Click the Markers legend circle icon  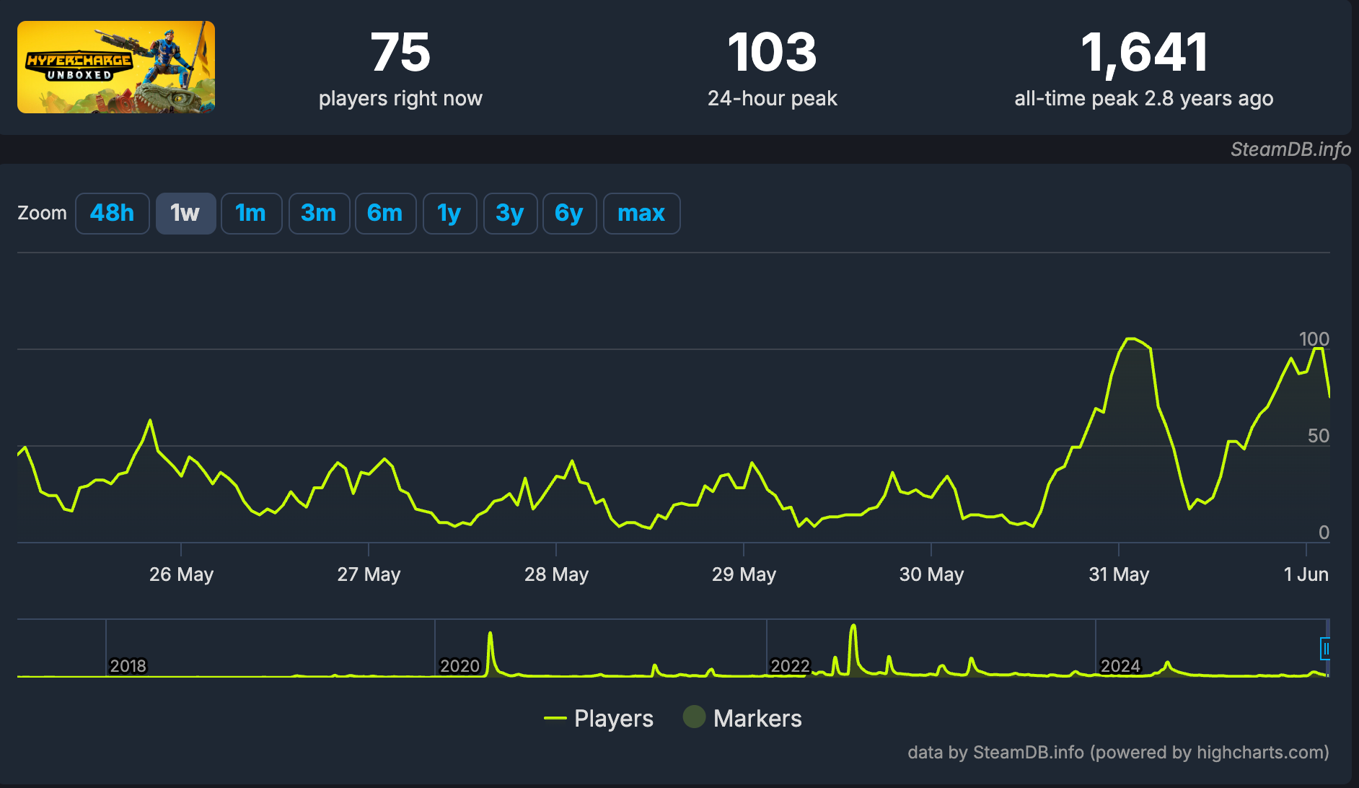point(694,717)
